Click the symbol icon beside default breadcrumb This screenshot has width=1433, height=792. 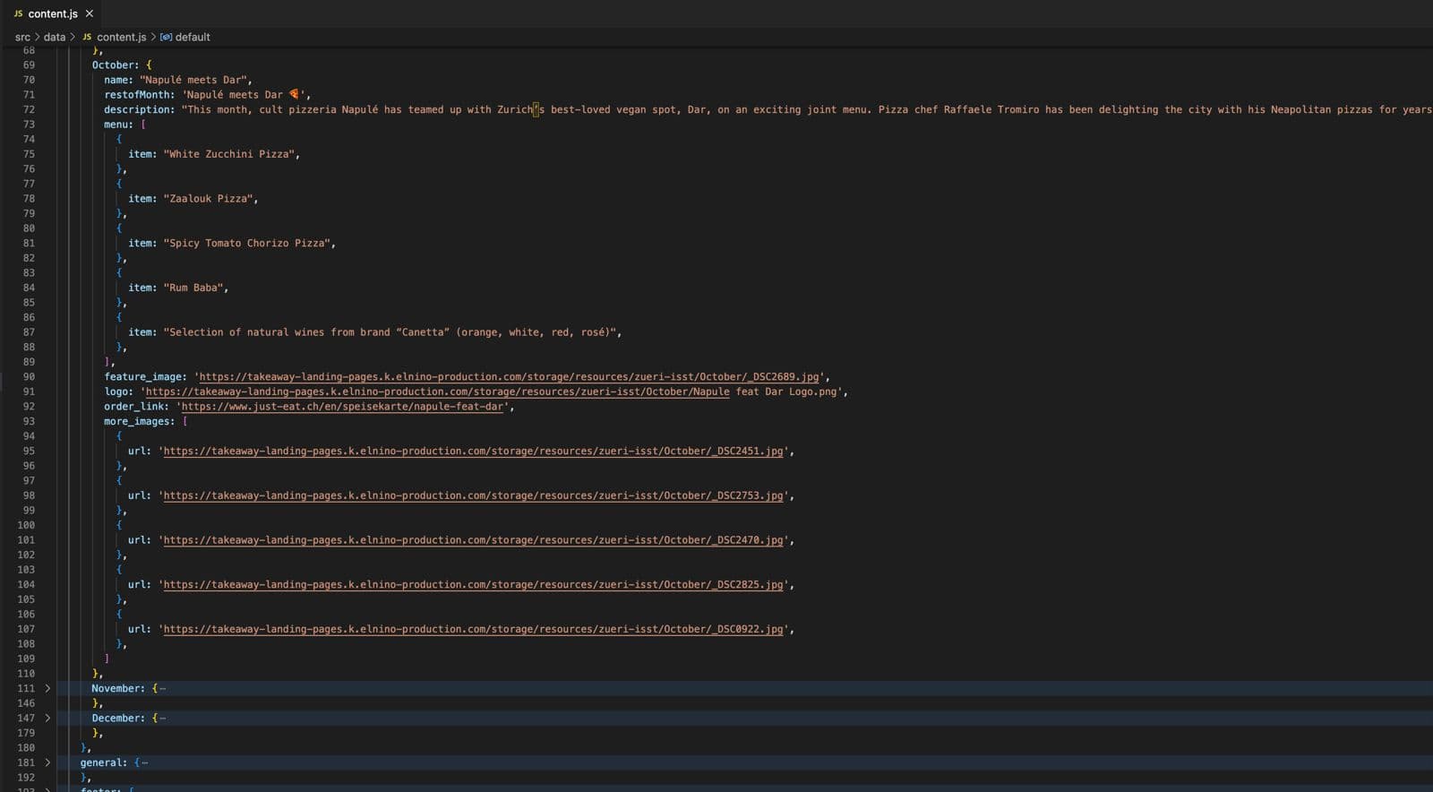(166, 37)
